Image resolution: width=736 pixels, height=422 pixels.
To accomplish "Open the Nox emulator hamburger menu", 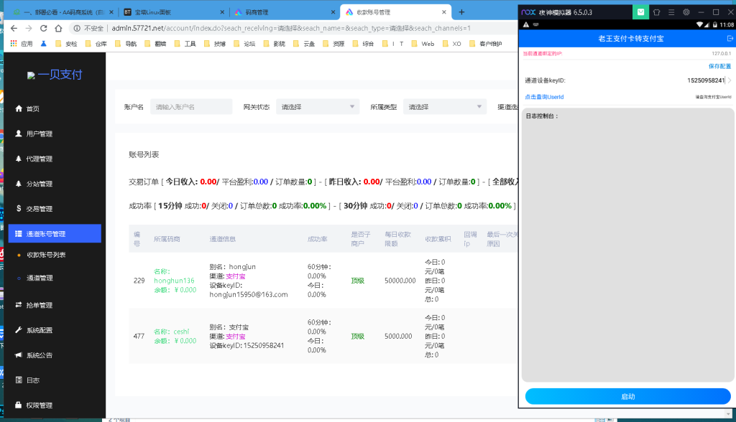I will 671,12.
